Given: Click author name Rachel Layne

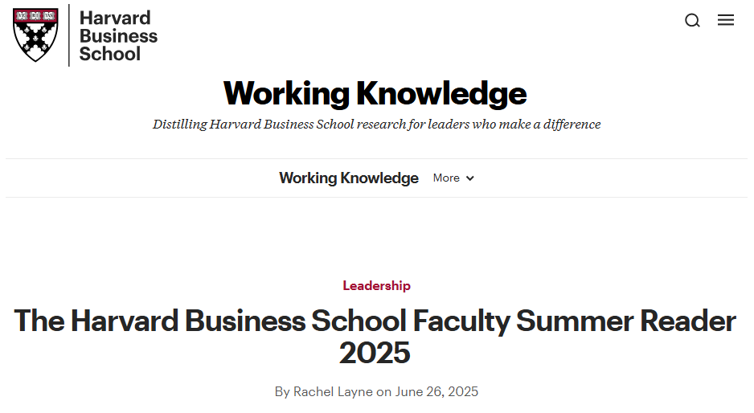Looking at the screenshot, I should 333,391.
